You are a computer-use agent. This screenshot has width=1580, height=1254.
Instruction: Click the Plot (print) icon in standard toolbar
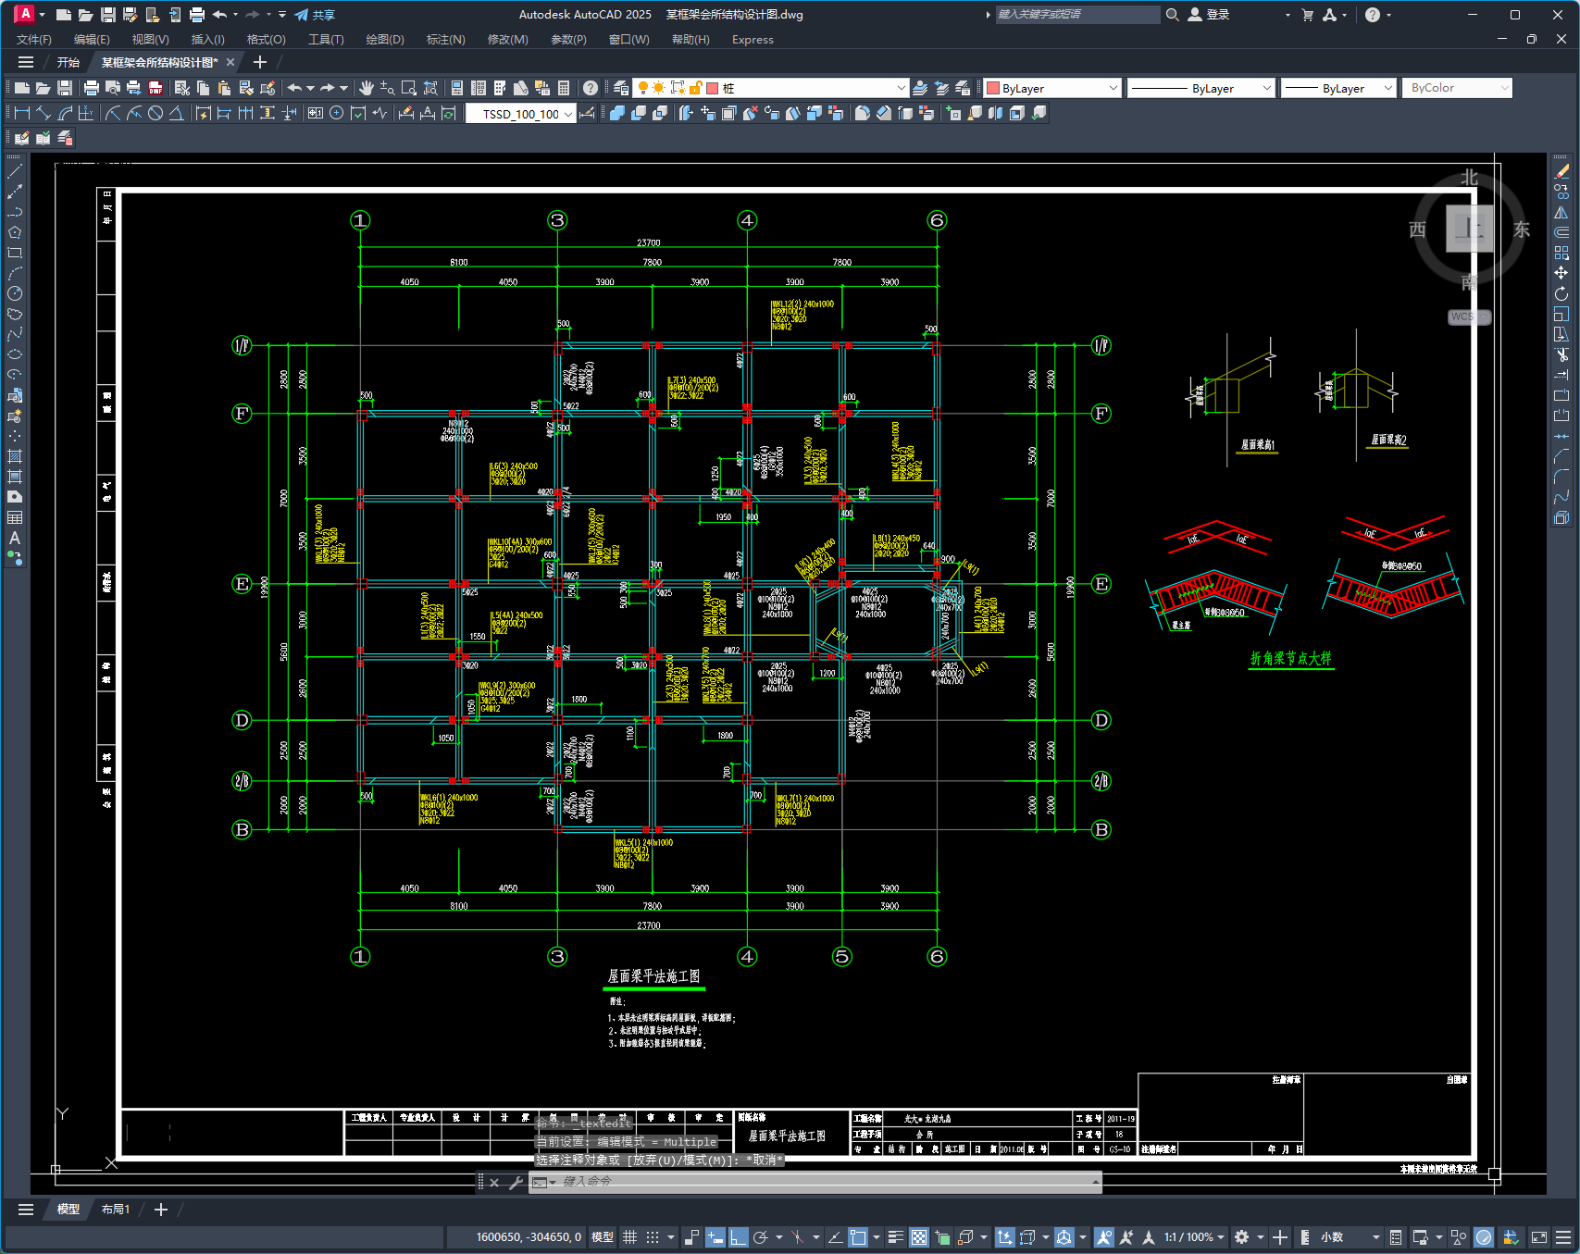pos(91,88)
